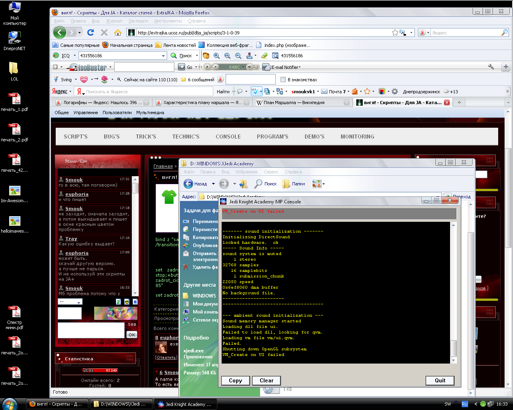Click the heart icon in Sving toolbar
The image size is (513, 410).
tap(84, 80)
